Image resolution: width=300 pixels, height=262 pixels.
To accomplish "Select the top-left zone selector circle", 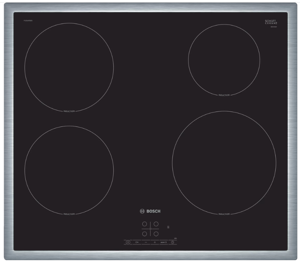I will [x=145, y=224].
